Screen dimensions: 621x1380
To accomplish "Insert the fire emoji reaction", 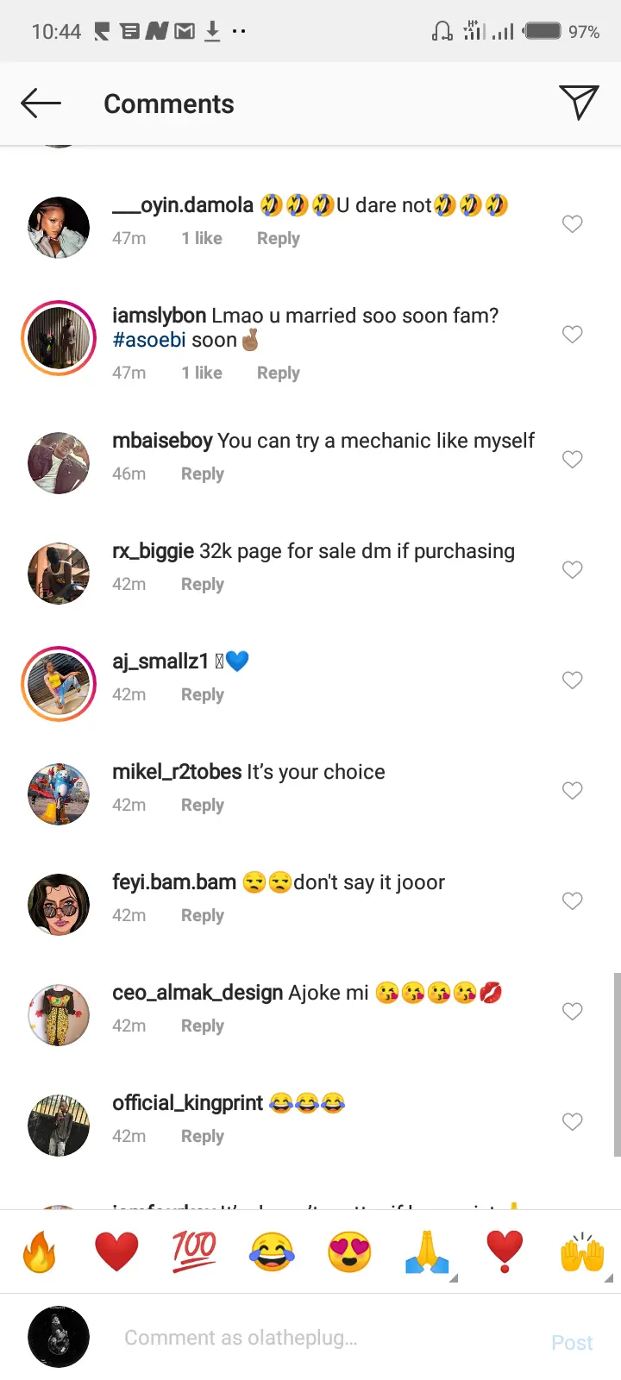I will tap(39, 1251).
